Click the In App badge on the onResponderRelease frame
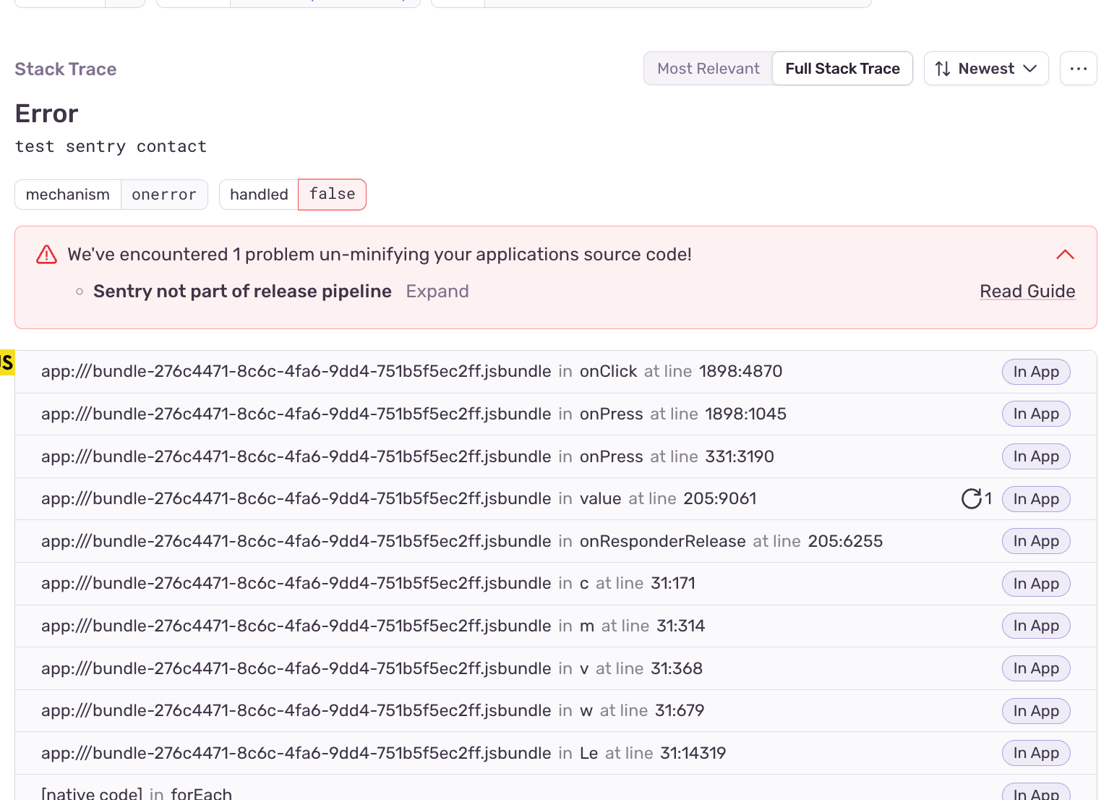This screenshot has height=800, width=1109. pyautogui.click(x=1036, y=540)
